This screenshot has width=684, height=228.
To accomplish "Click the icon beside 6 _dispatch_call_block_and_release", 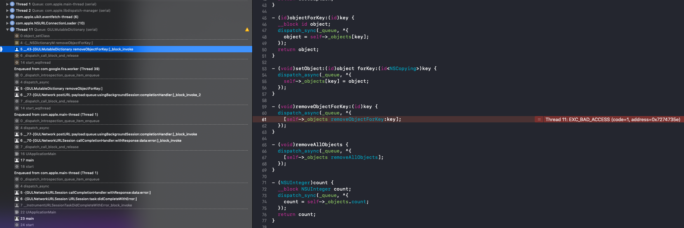I will click(17, 55).
